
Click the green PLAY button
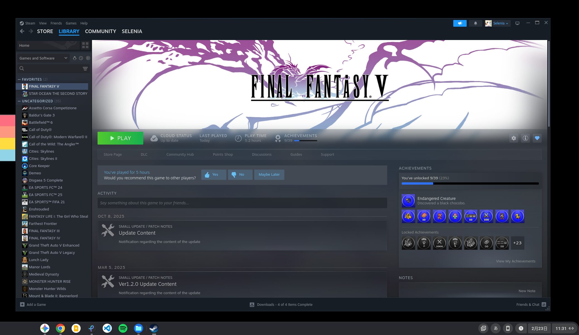pyautogui.click(x=120, y=138)
